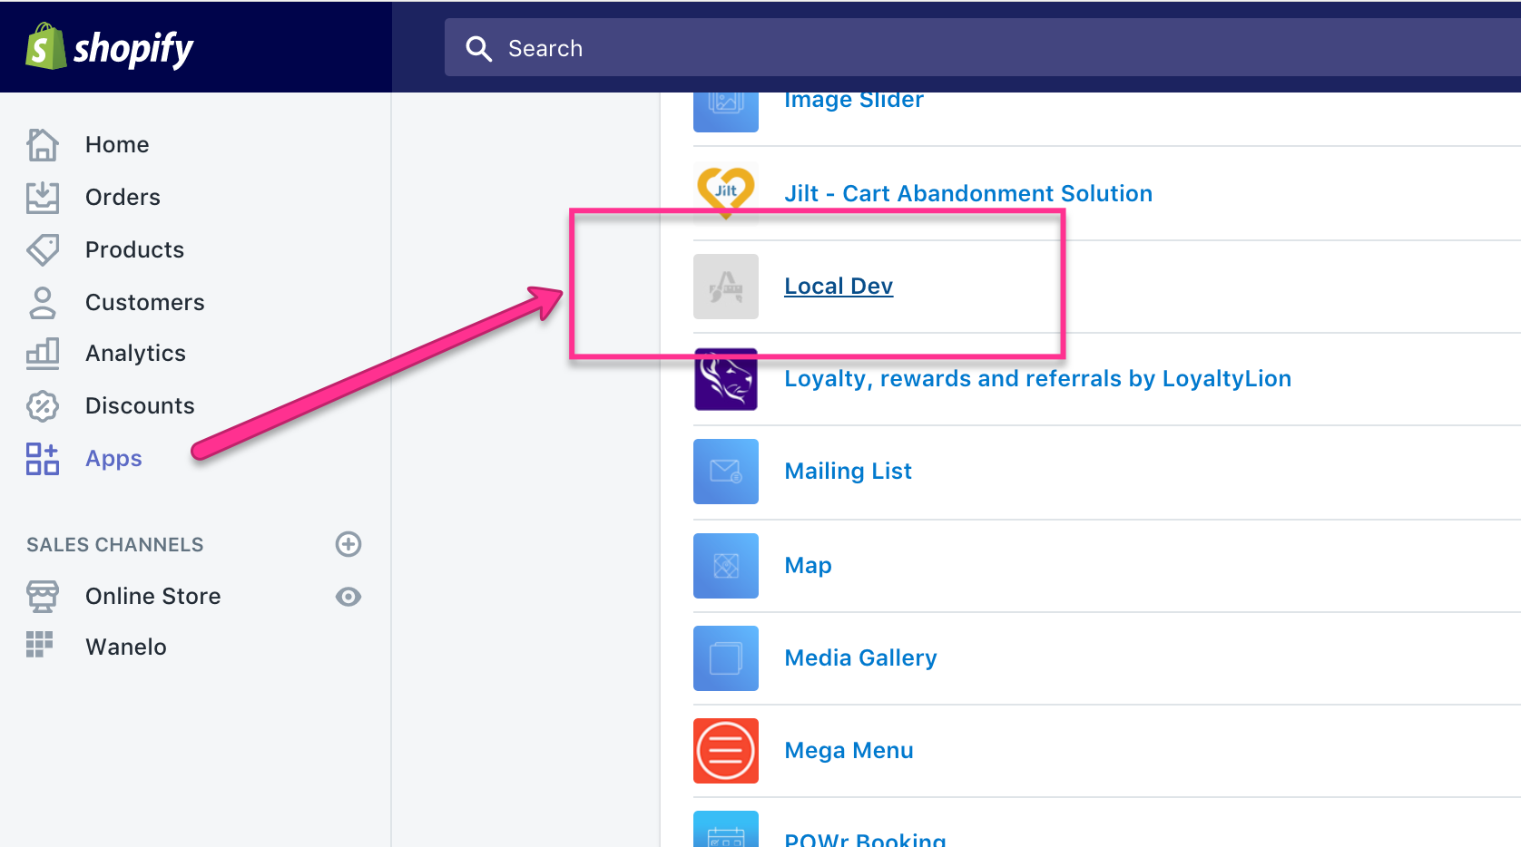Click the Mega Menu red icon
Viewport: 1521px width, 847px height.
point(726,751)
